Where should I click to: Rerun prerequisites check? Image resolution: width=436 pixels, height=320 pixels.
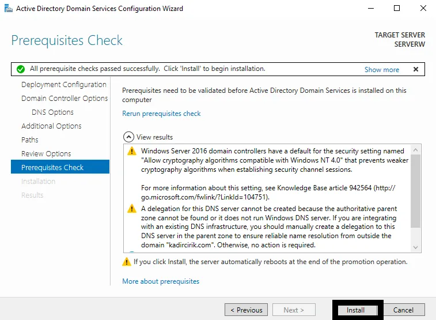click(x=161, y=114)
